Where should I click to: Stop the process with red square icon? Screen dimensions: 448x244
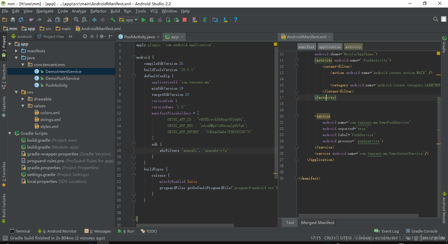click(185, 20)
